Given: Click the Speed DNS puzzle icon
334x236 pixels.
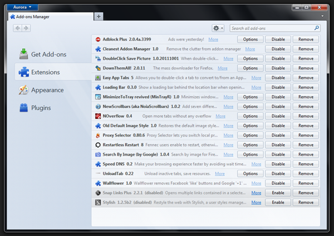Looking at the screenshot, I should pos(98,164).
